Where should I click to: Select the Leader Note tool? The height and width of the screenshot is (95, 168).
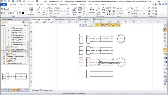98,11
